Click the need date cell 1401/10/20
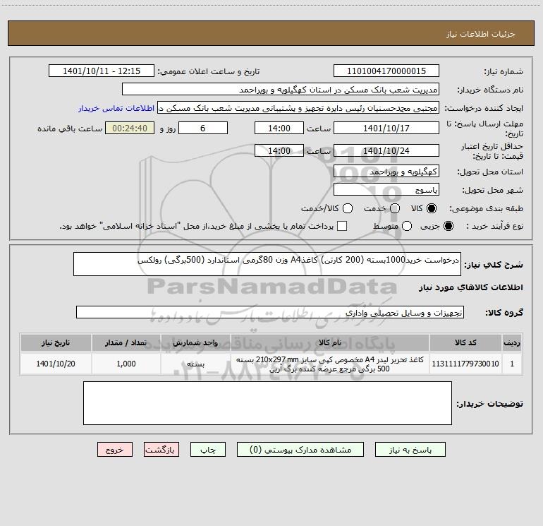The height and width of the screenshot is (526, 543). [56, 364]
